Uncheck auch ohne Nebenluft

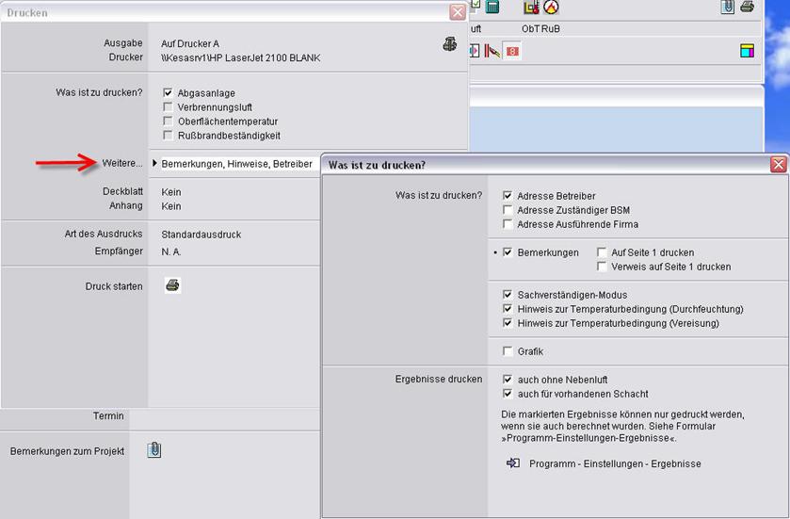point(508,379)
